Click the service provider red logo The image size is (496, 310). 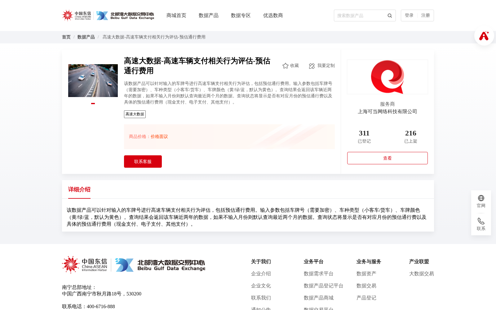[x=387, y=77]
